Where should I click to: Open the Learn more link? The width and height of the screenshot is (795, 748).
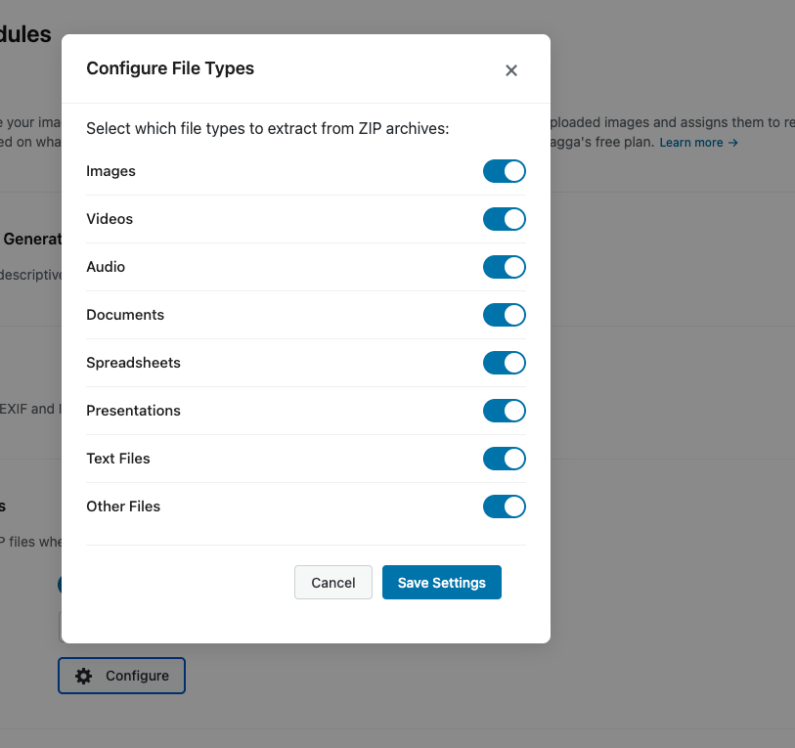(x=698, y=143)
